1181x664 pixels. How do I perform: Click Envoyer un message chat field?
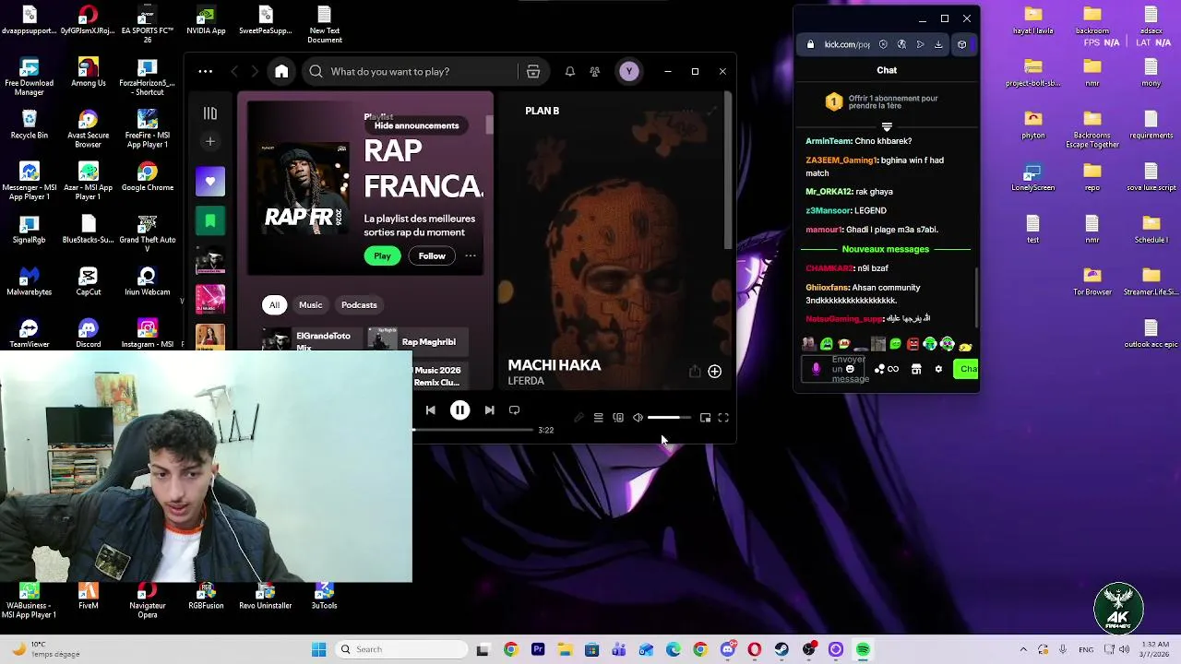point(850,369)
